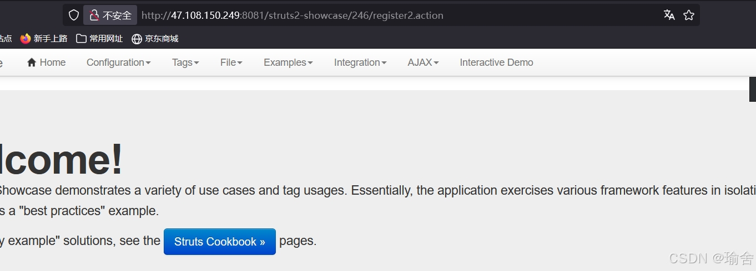Click the translate page icon

tap(669, 15)
